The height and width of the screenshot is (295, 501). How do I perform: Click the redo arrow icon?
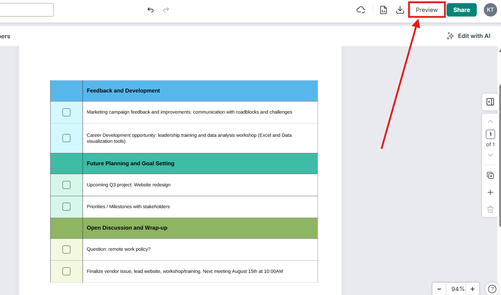click(165, 10)
